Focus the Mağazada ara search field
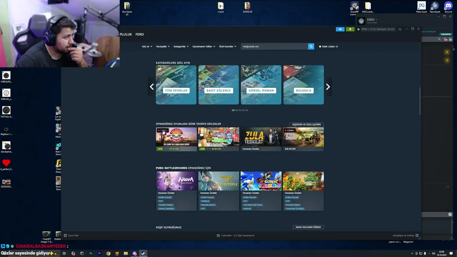 pos(274,46)
